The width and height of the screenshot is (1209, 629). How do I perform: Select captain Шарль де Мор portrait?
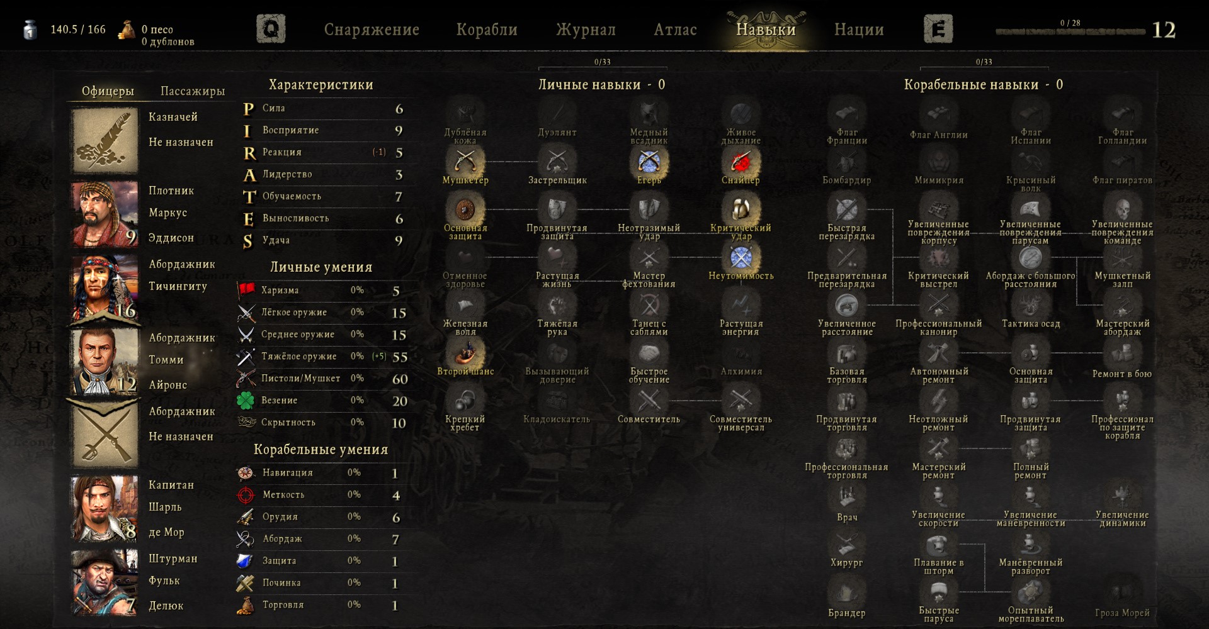(104, 508)
